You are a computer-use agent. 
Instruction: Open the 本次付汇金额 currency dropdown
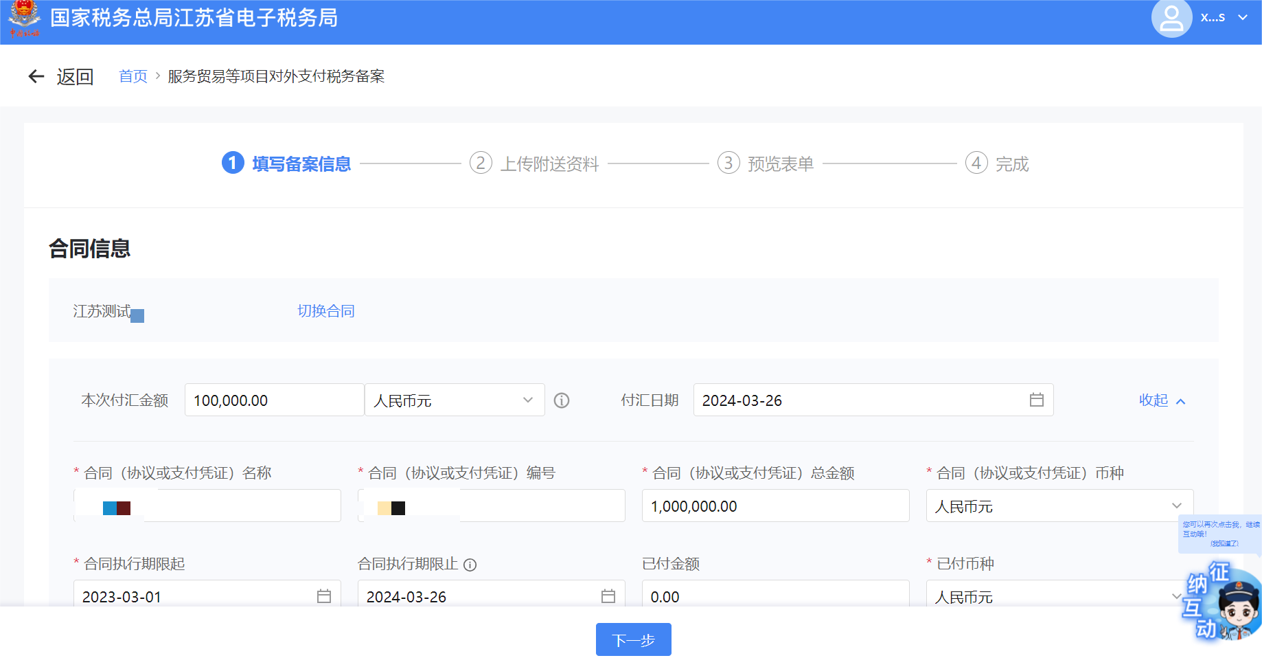point(454,400)
